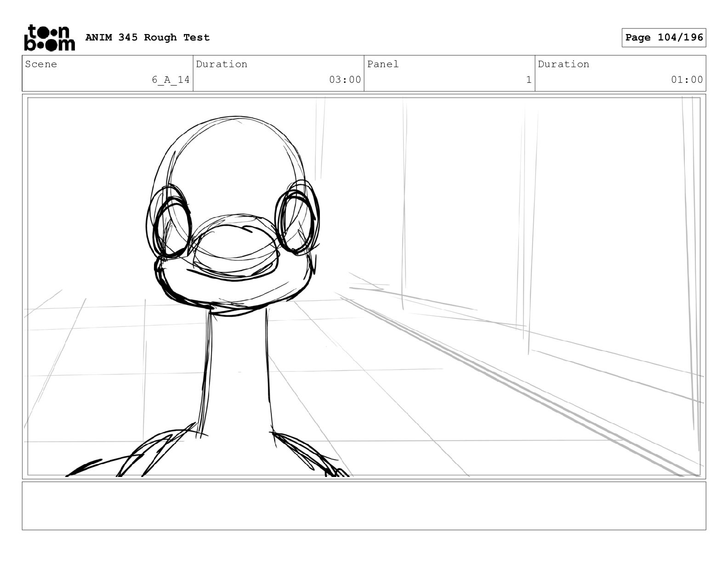Click the empty notes box below the panel
728x563 pixels.
coord(364,506)
